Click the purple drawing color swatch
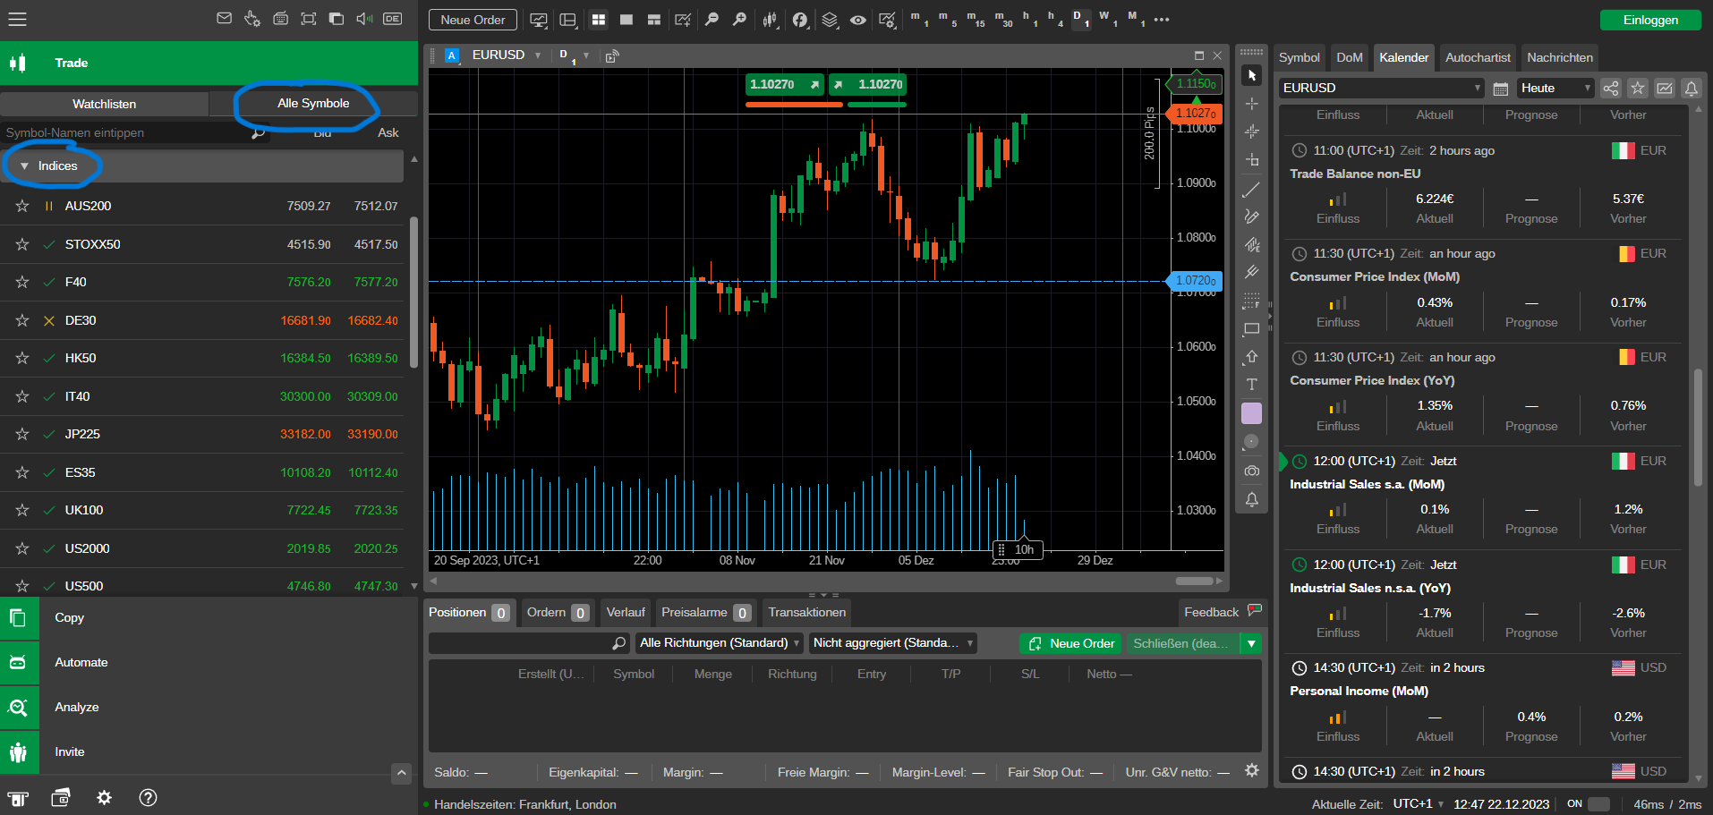This screenshot has height=815, width=1713. coord(1251,413)
